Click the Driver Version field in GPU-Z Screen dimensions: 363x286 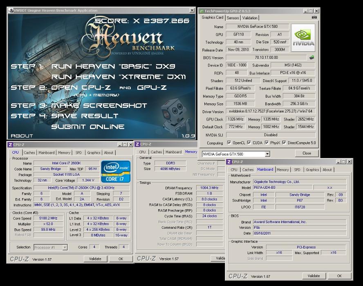coord(270,111)
